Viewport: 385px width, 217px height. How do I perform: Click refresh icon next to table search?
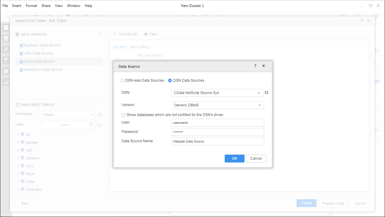click(100, 125)
